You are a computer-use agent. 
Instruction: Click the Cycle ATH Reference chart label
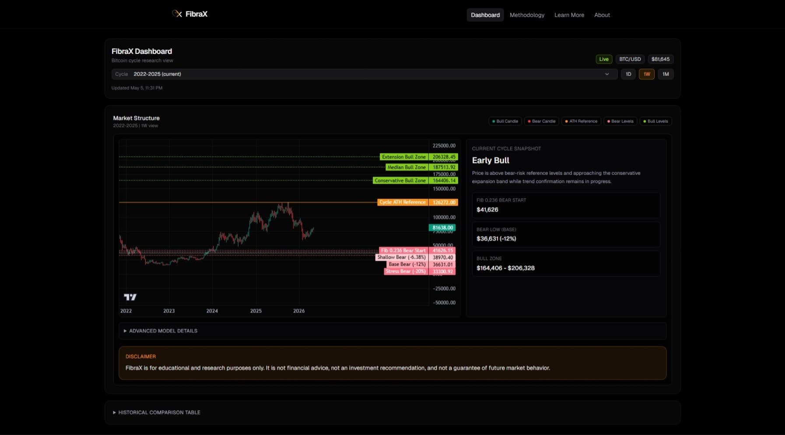point(402,202)
